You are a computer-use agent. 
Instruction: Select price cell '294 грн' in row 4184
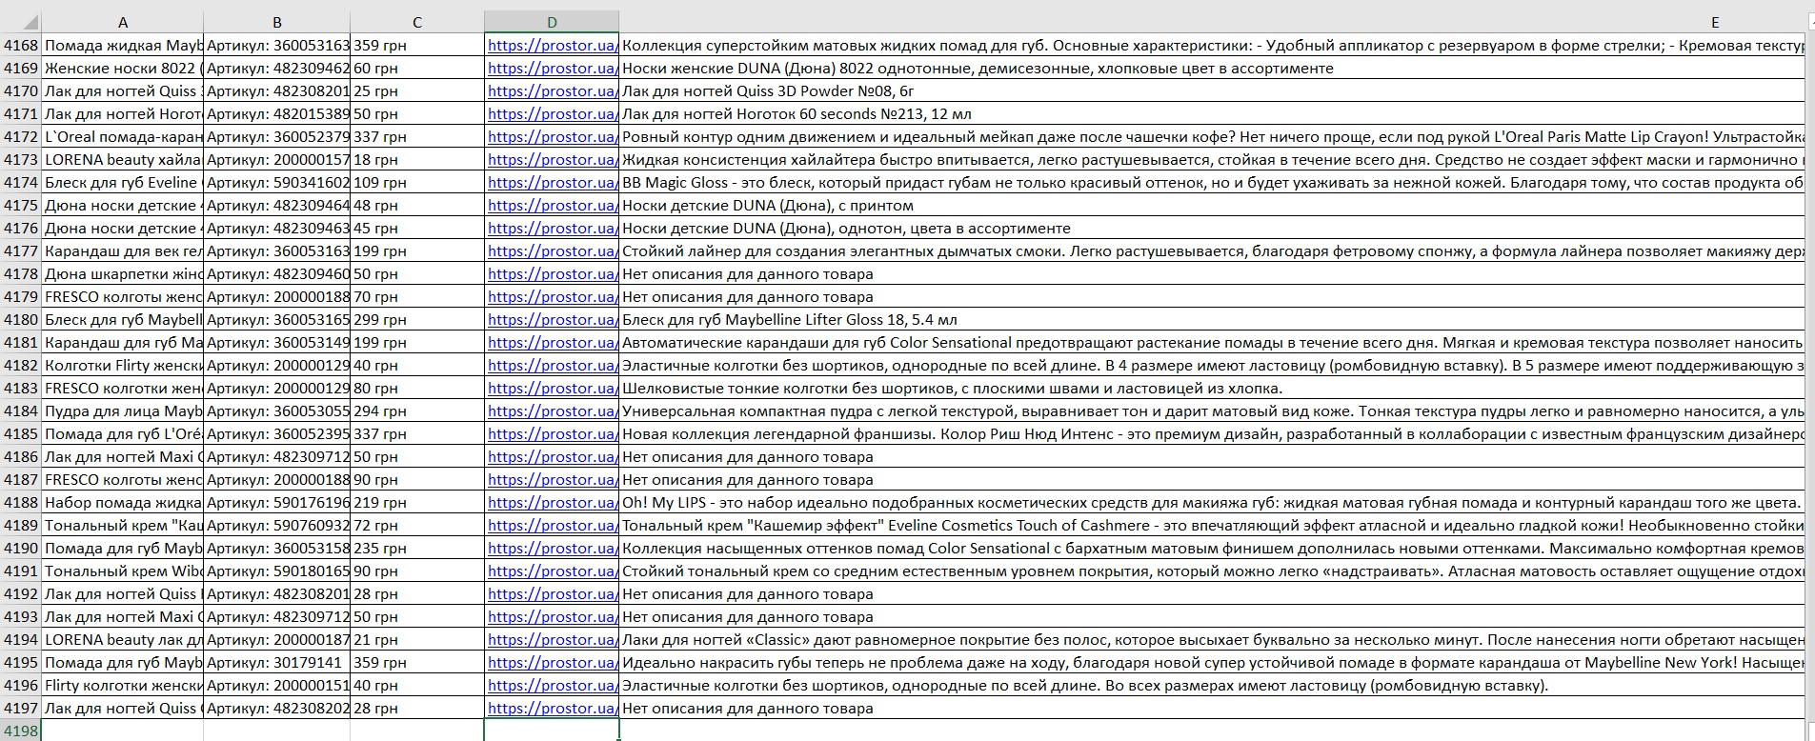417,411
